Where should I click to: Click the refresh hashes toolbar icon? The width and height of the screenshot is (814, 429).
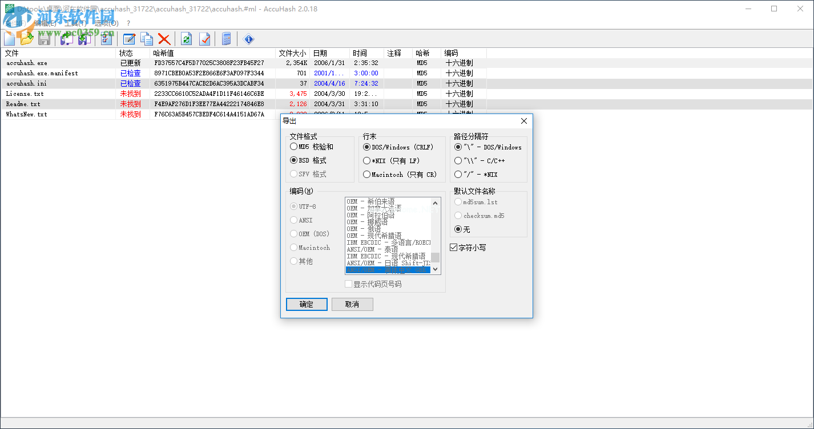pyautogui.click(x=187, y=39)
